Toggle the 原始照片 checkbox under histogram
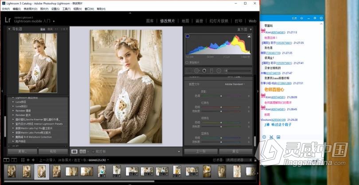Image resolution: width=359 pixels, height=185 pixels. pos(187,62)
